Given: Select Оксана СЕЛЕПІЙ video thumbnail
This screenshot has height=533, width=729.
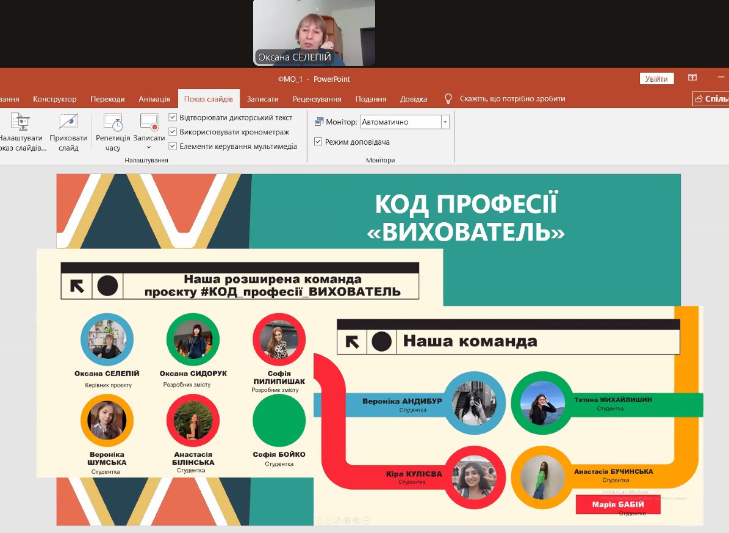Looking at the screenshot, I should click(x=314, y=32).
